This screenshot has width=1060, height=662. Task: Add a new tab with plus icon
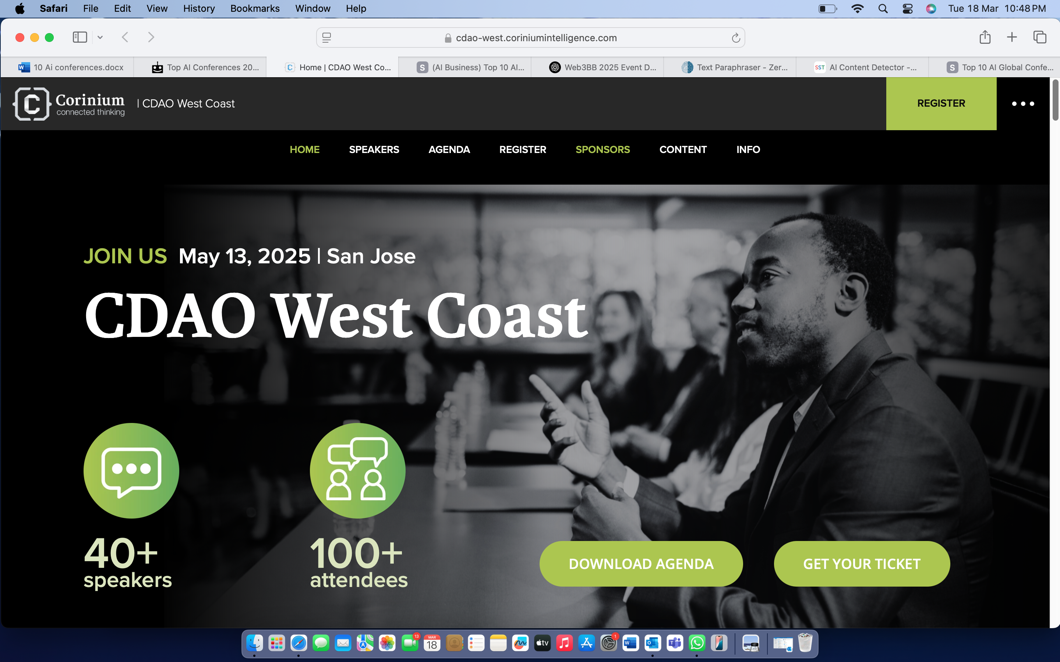pyautogui.click(x=1012, y=37)
